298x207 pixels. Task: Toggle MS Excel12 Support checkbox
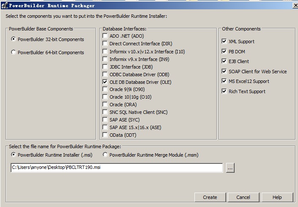point(224,81)
